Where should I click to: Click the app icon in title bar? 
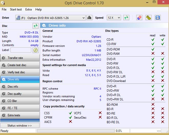pyautogui.click(x=2, y=3)
